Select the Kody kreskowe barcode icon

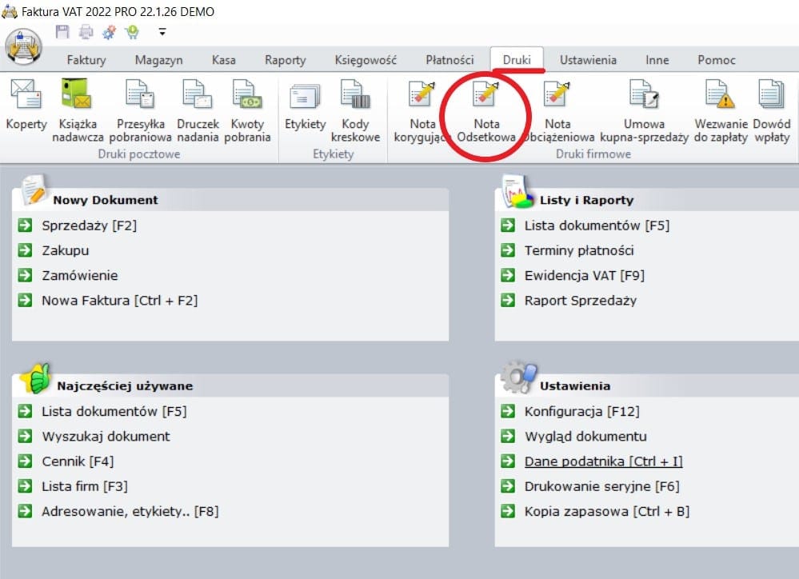coord(355,96)
